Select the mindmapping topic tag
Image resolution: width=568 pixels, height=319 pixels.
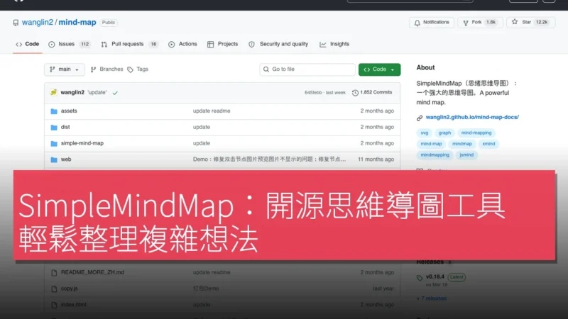pyautogui.click(x=435, y=155)
